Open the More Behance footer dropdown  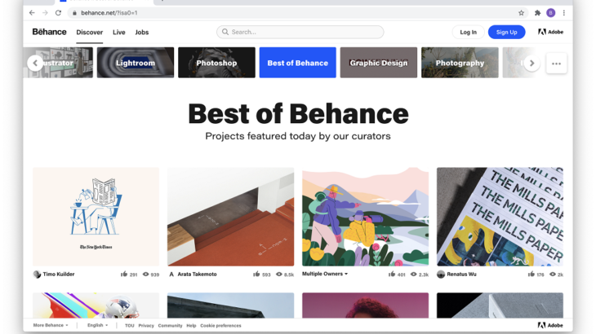pyautogui.click(x=51, y=325)
